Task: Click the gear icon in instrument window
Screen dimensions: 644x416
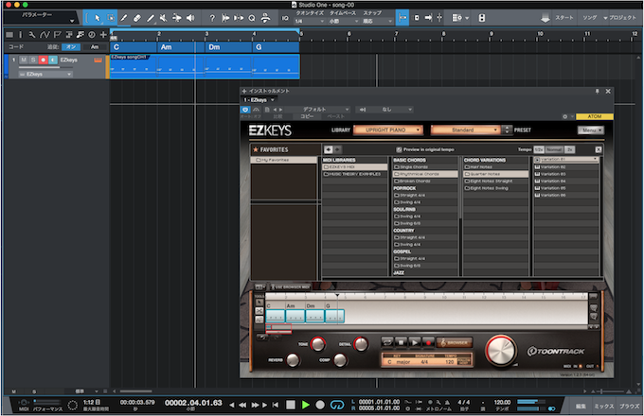Action: tap(565, 117)
